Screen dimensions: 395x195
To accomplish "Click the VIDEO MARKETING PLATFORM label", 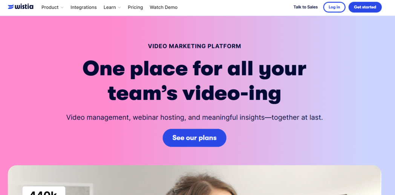I will point(194,46).
